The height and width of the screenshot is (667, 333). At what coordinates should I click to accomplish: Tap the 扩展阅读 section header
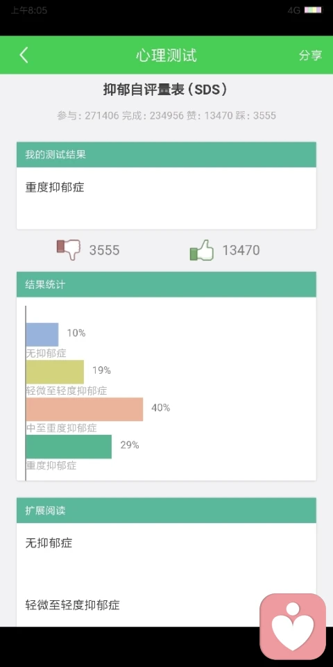(x=166, y=511)
